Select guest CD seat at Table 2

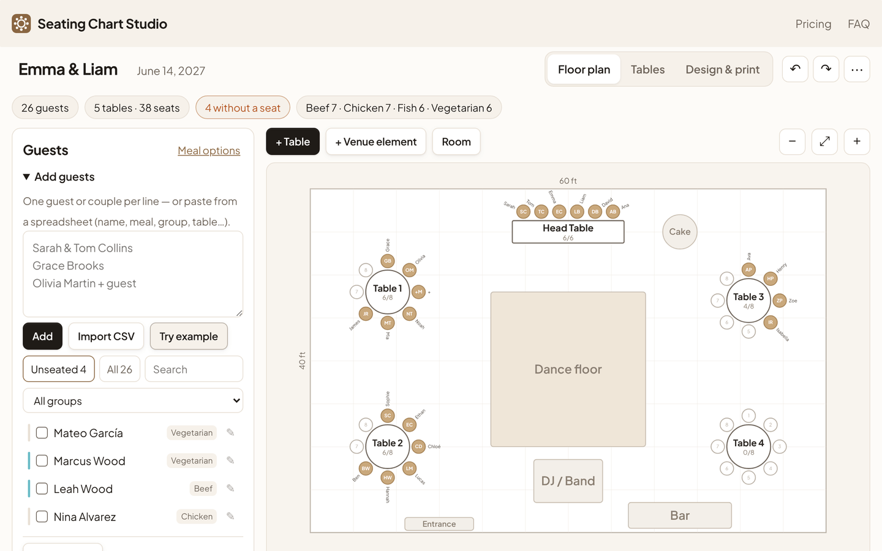click(x=419, y=446)
